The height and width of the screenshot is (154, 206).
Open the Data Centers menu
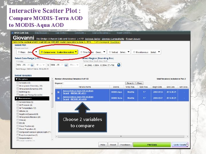pos(62,33)
